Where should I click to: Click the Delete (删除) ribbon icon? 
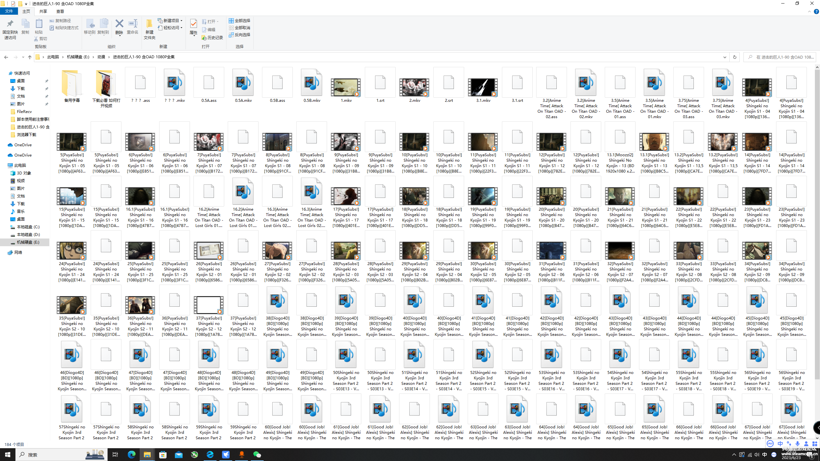click(119, 24)
